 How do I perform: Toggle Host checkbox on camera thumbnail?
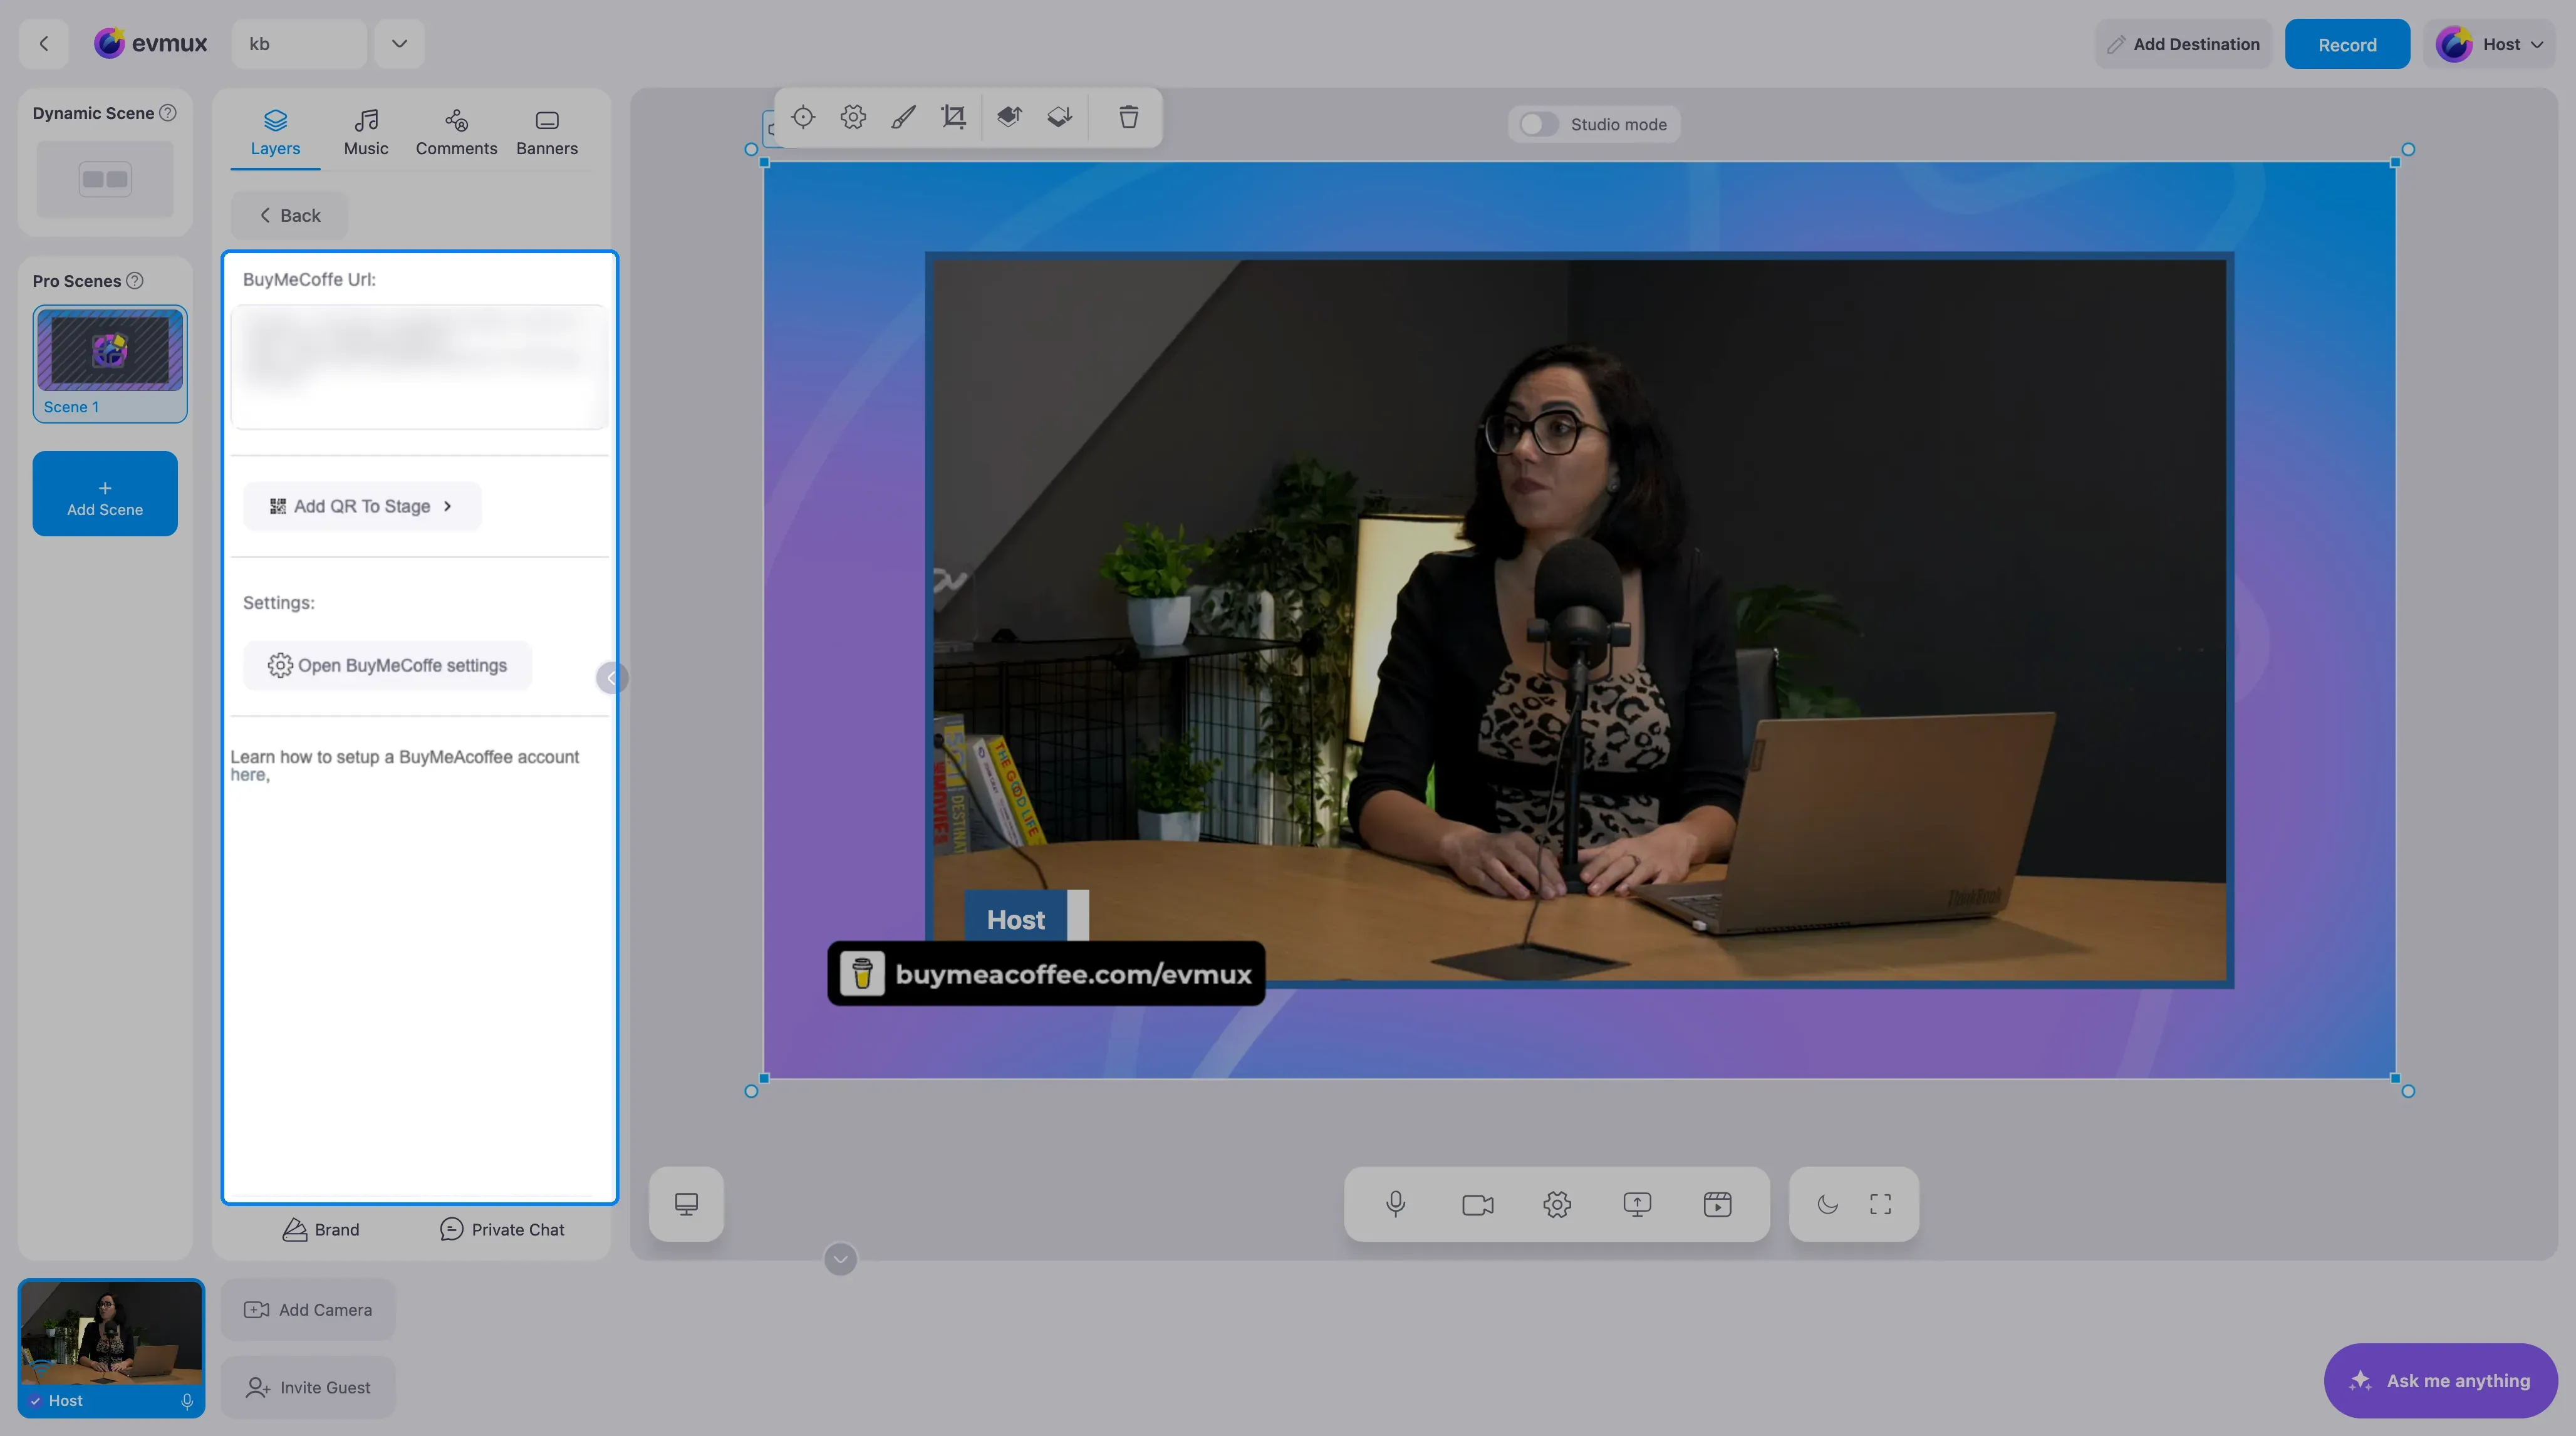(35, 1400)
